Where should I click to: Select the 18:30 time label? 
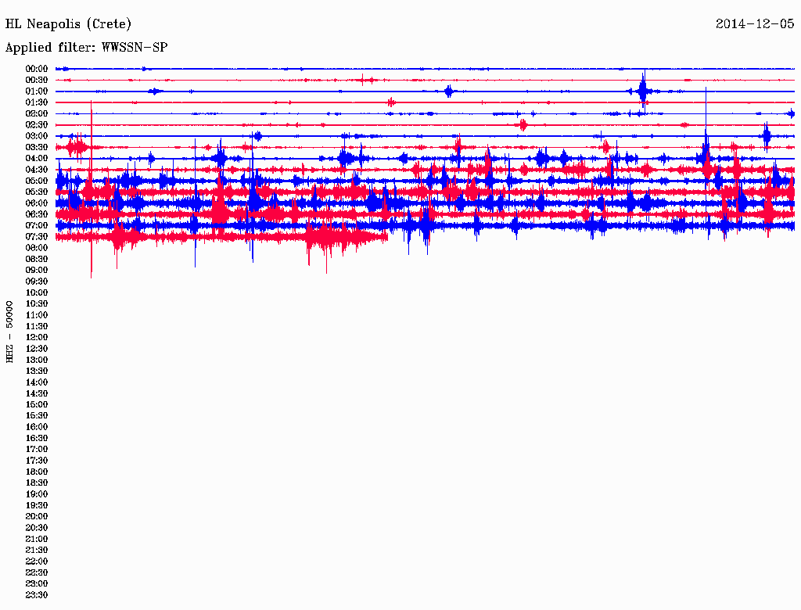tap(37, 483)
